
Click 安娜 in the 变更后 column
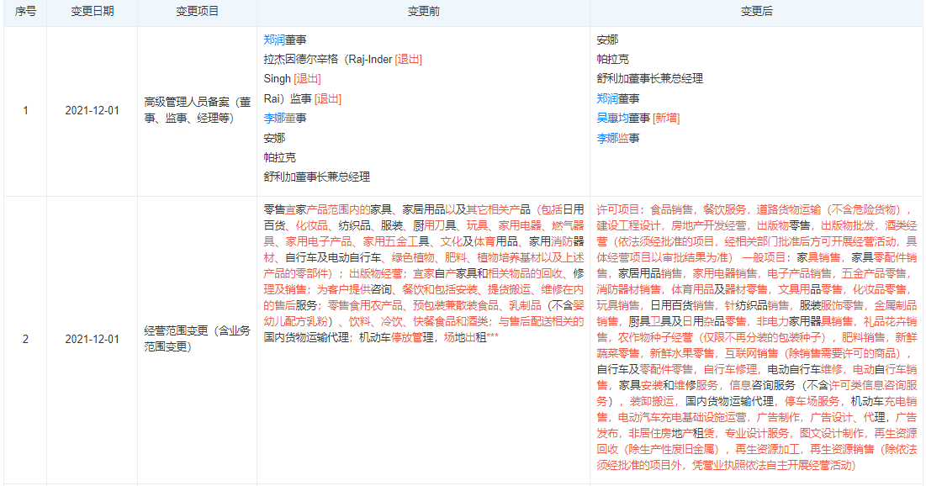pyautogui.click(x=607, y=40)
